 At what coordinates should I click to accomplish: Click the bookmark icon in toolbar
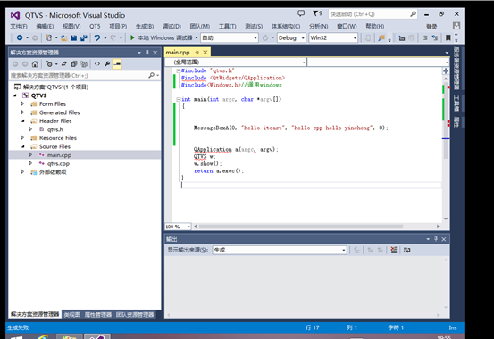[x=448, y=37]
